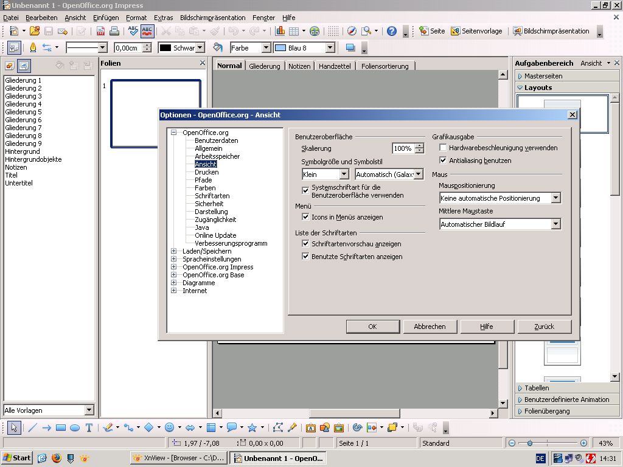This screenshot has height=467, width=623.
Task: Select the Ellipse drawing tool
Action: click(75, 427)
